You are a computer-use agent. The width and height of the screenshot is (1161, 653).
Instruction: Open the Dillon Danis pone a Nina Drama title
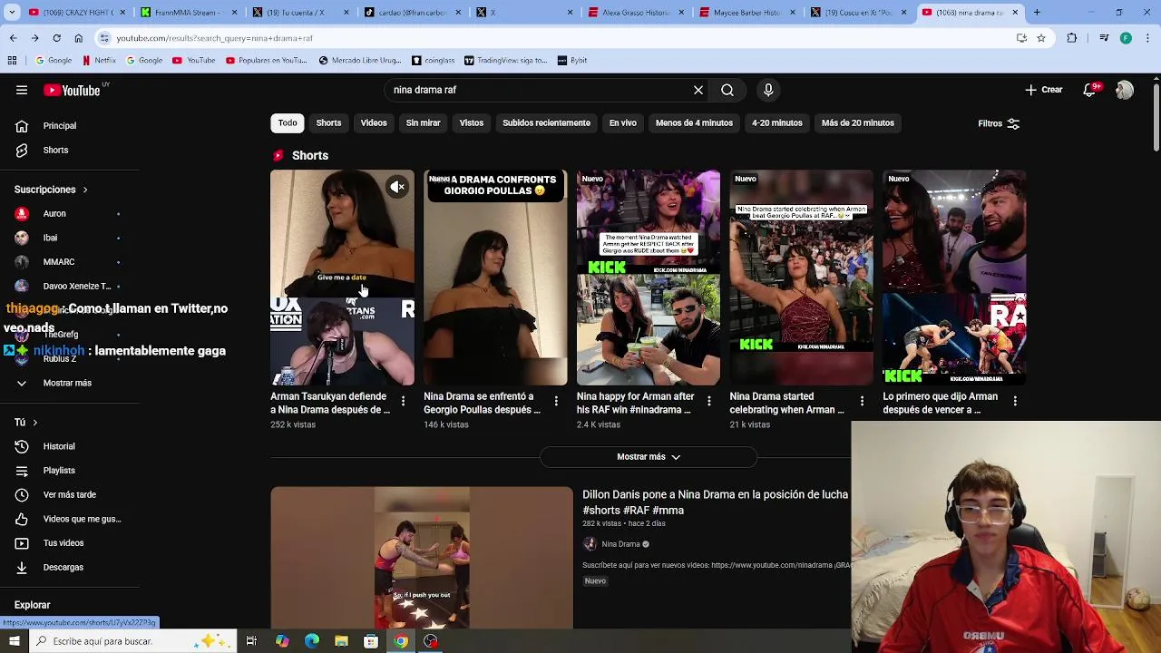pos(715,502)
